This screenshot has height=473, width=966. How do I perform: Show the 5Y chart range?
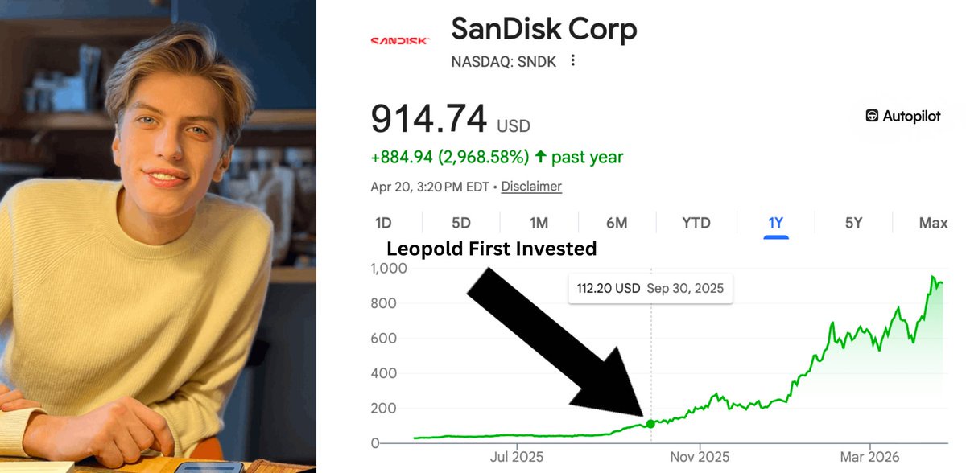[x=853, y=223]
